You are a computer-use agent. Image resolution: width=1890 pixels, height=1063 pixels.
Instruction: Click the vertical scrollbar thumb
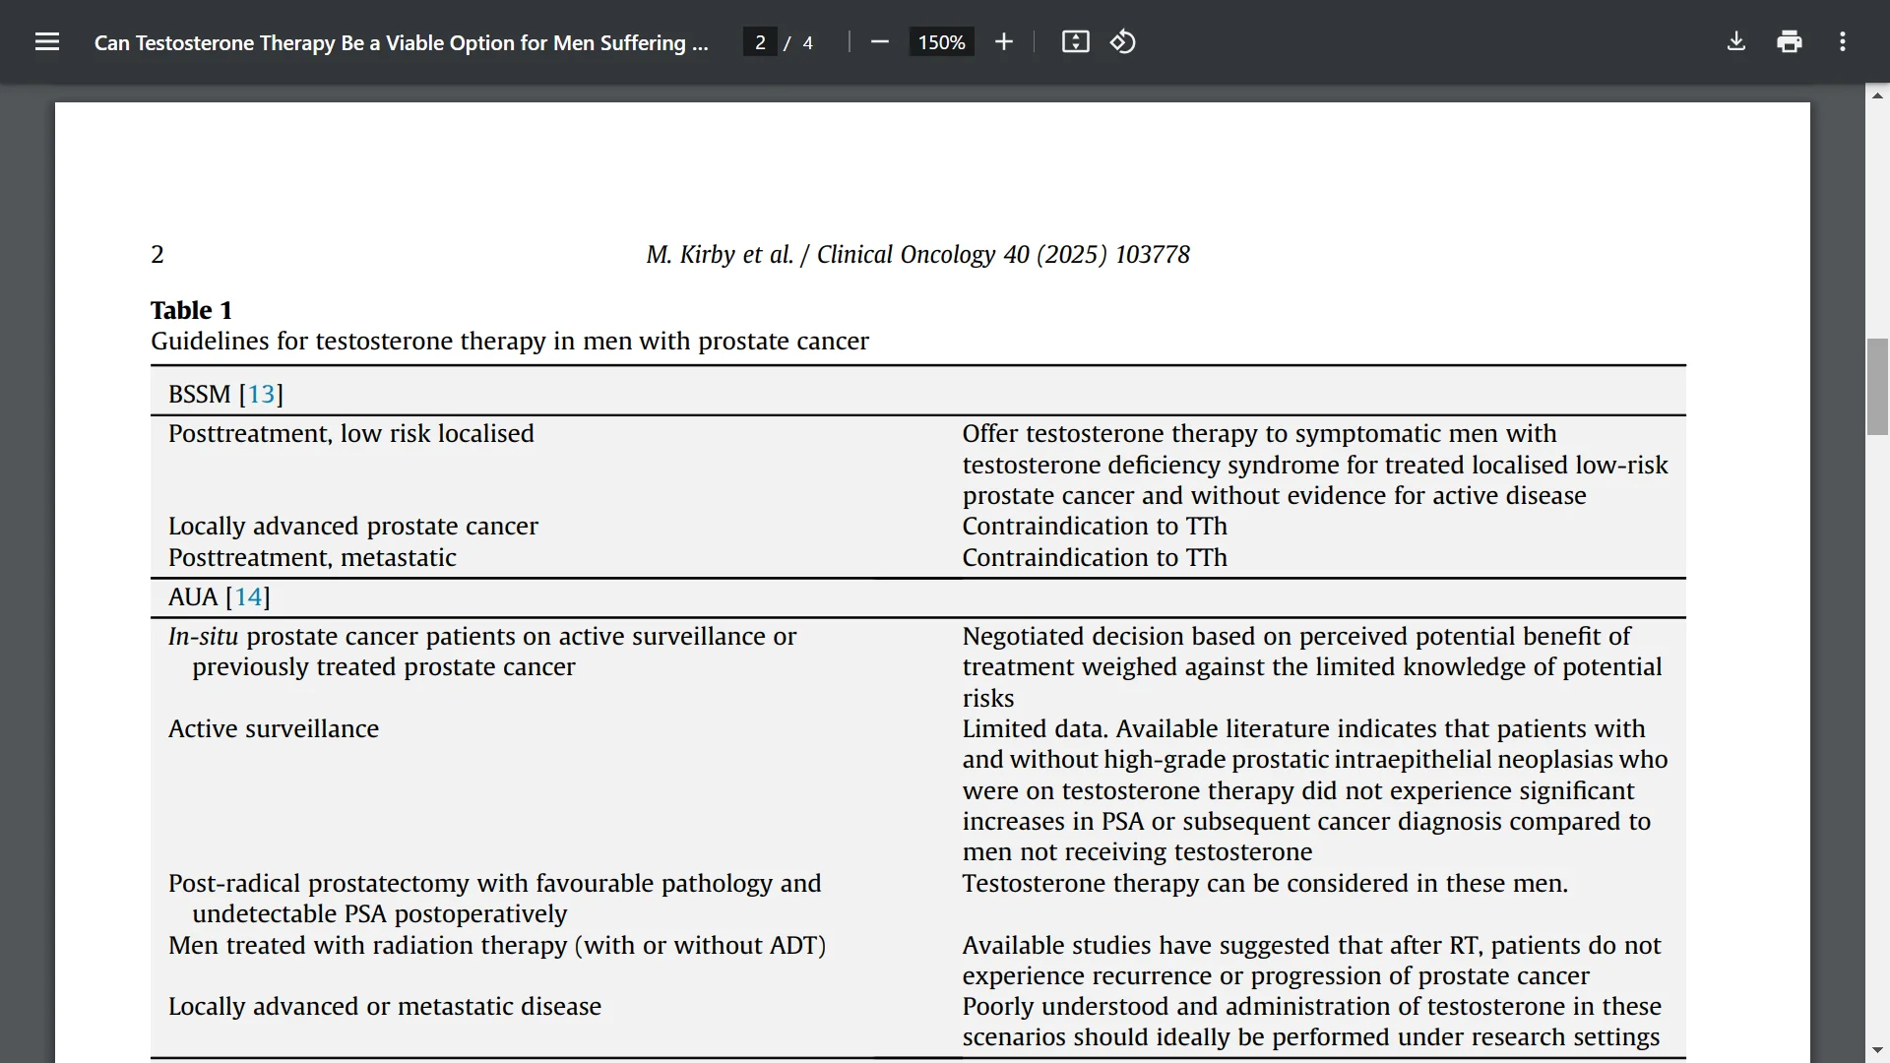tap(1877, 387)
